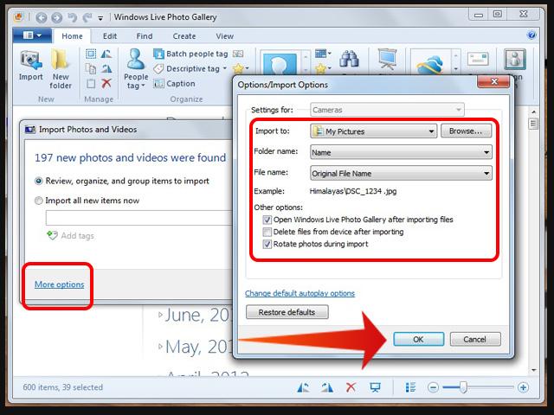Click the Batch people tag button
This screenshot has width=554, height=415.
(190, 54)
